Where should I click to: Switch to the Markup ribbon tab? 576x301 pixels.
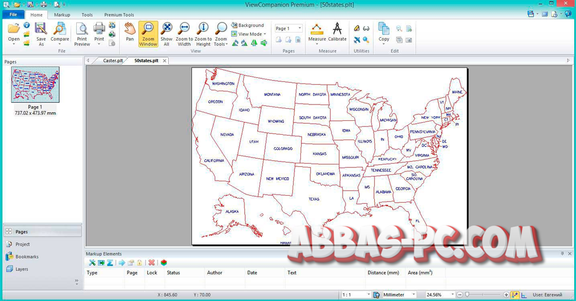(62, 15)
